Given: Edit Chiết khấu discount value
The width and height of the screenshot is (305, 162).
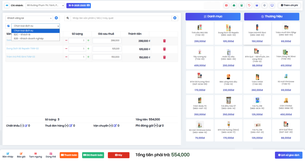Looking at the screenshot, I should [x=26, y=126].
